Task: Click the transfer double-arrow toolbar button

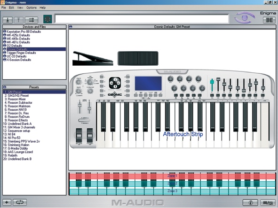Action: (x=32, y=20)
